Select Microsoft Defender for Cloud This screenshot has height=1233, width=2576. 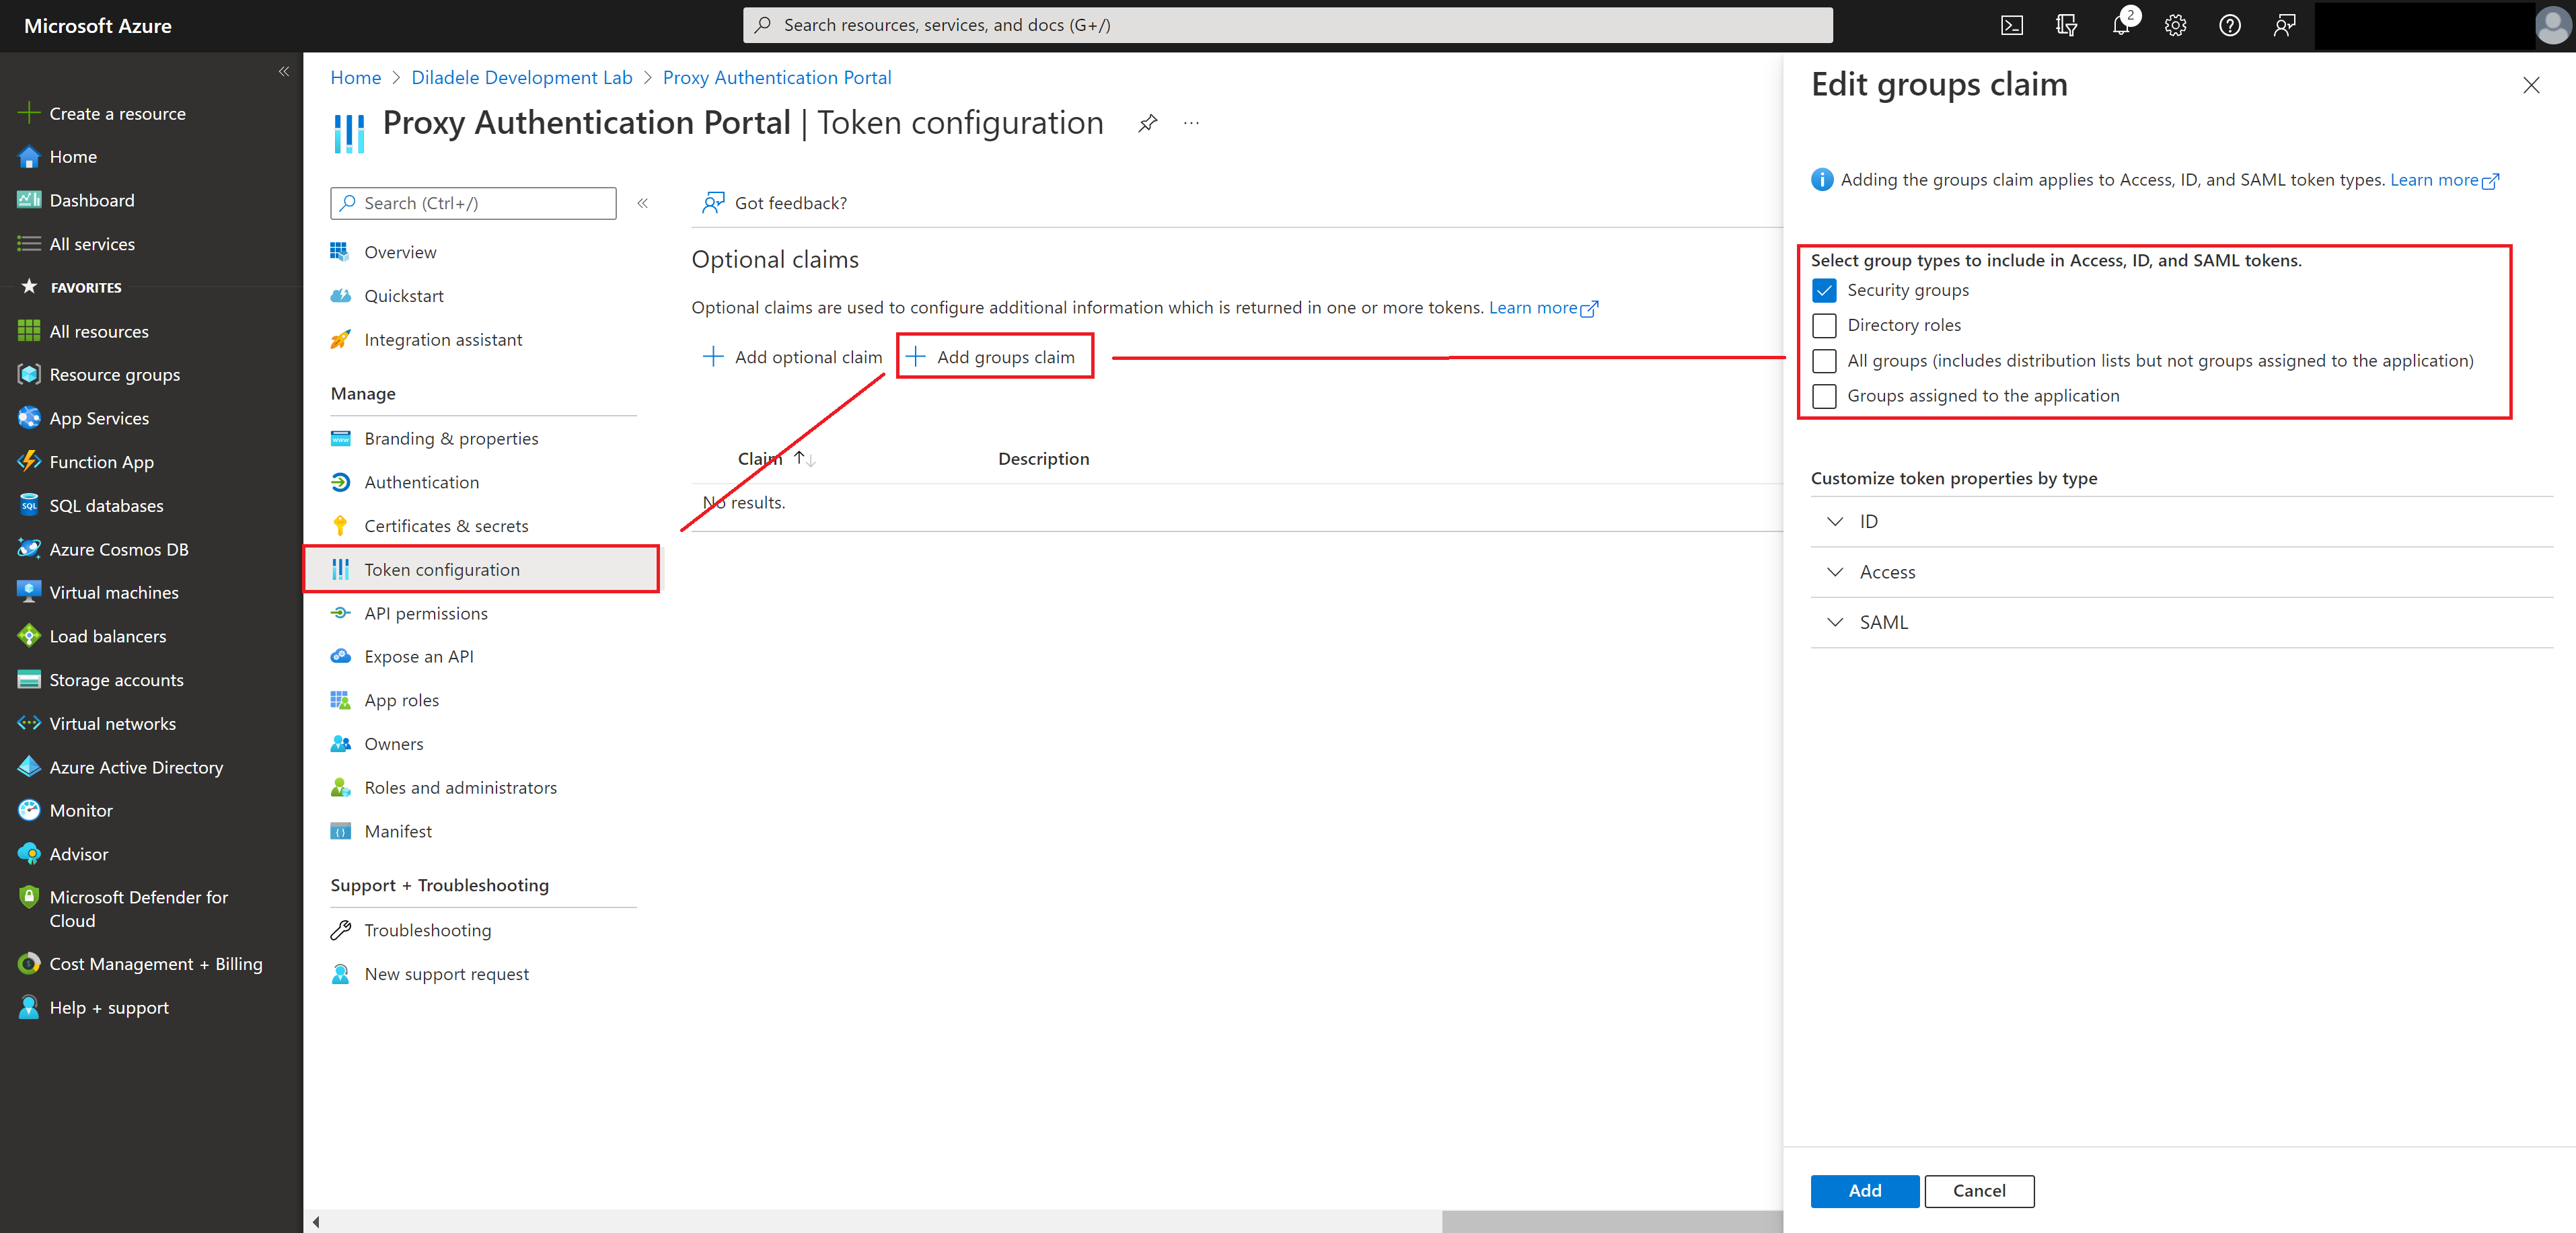[x=138, y=908]
